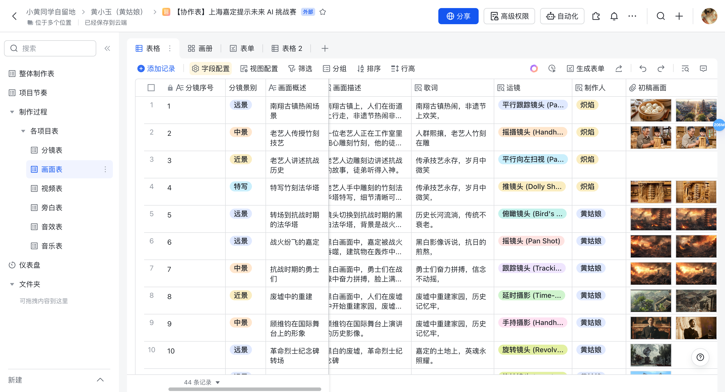
Task: Open 自动化 automation
Action: coord(562,16)
